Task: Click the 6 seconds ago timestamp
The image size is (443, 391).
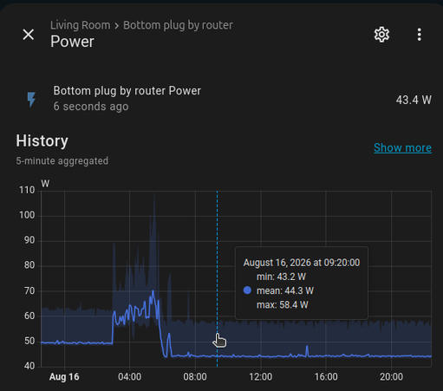Action: (x=91, y=107)
